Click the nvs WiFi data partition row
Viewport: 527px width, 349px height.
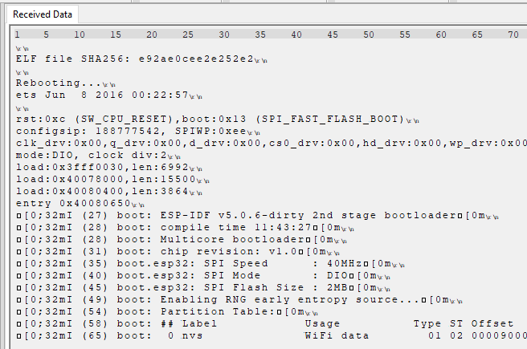click(272, 335)
